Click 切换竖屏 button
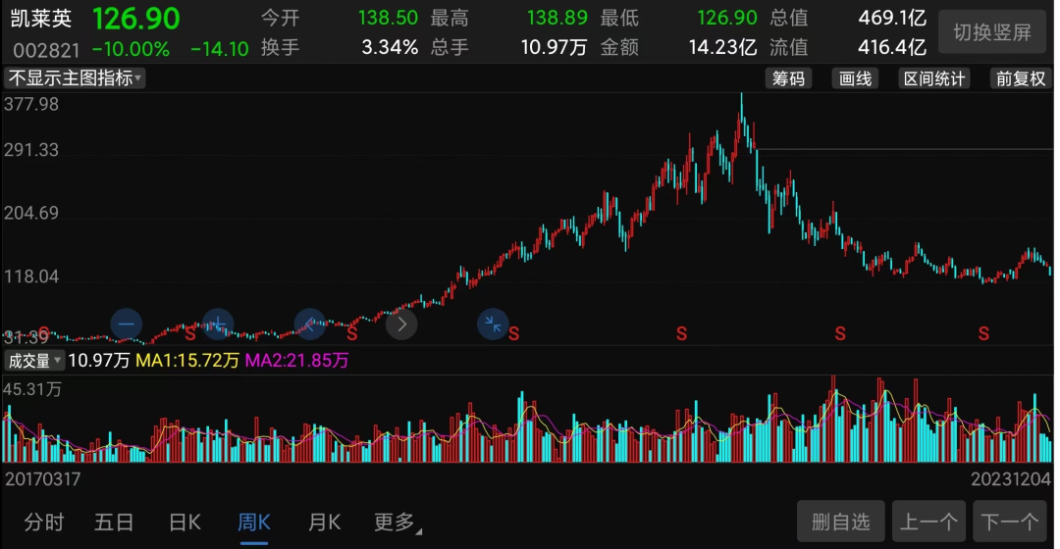 click(991, 32)
